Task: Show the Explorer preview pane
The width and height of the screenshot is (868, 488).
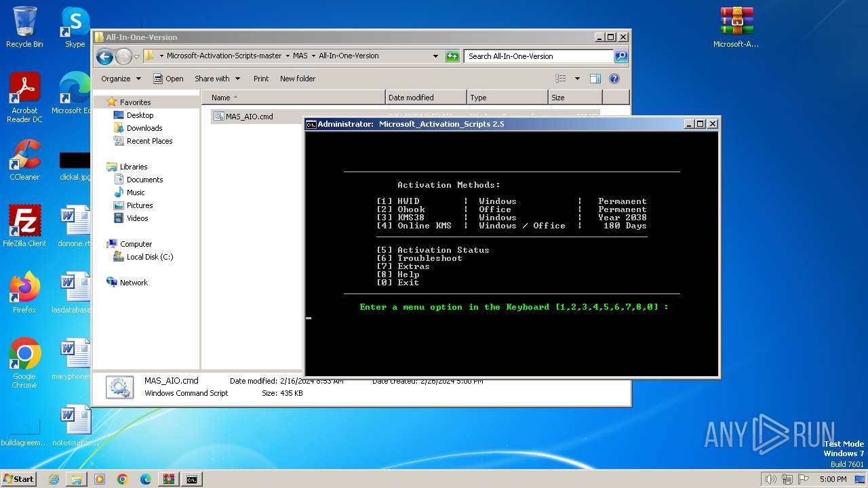Action: click(x=595, y=79)
